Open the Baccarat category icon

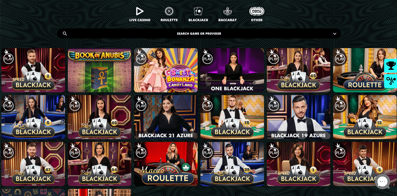pos(227,11)
